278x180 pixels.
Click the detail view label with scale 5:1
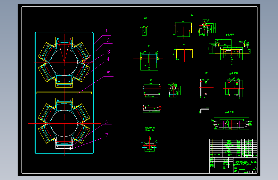[x=150, y=129]
